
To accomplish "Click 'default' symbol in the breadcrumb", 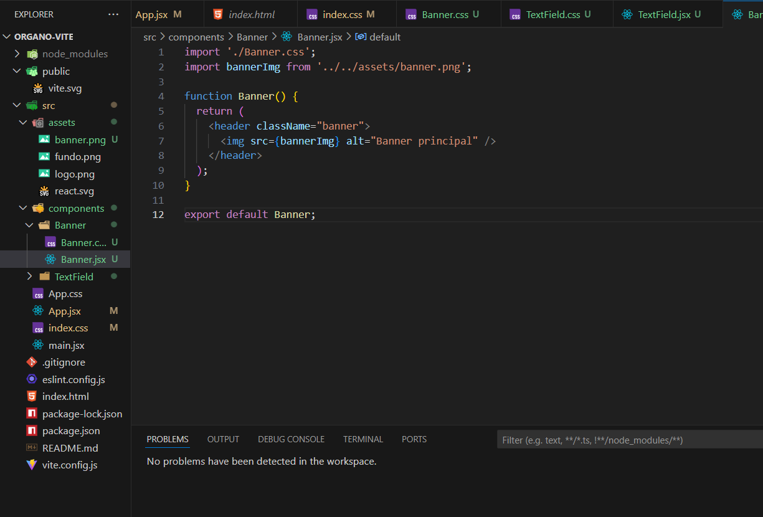I will pyautogui.click(x=385, y=37).
